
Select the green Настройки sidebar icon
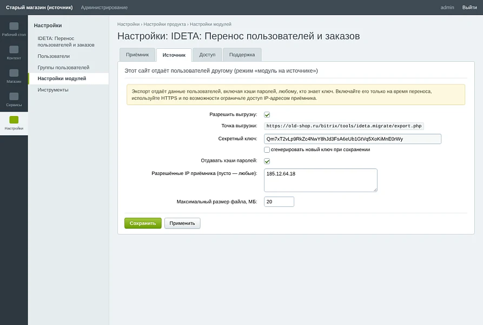[x=14, y=123]
